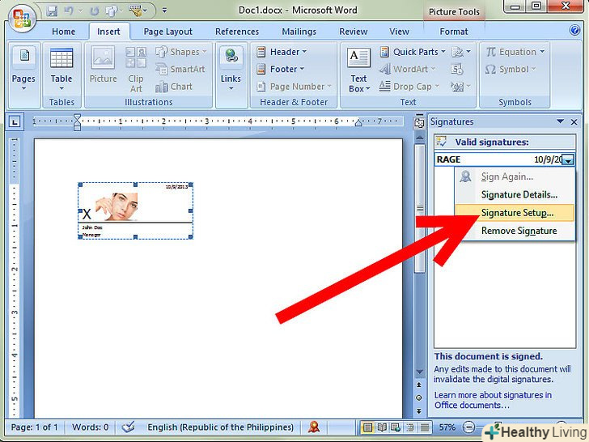Expand the WordArt dropdown
589x442 pixels.
coord(433,69)
